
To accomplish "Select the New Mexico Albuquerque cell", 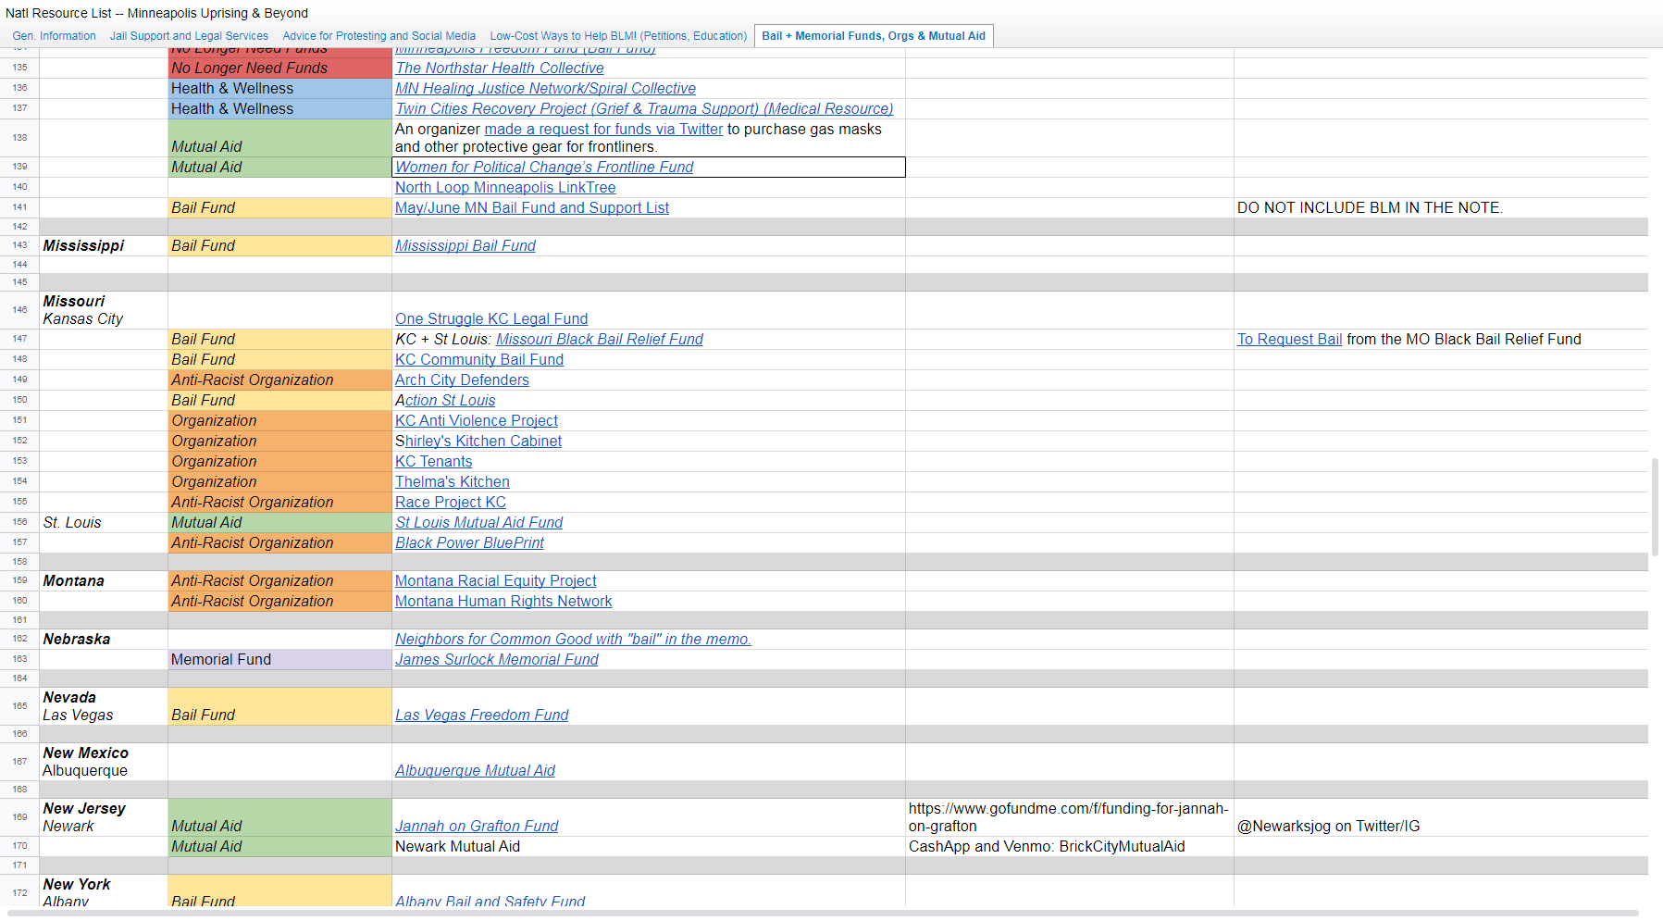I will (104, 762).
